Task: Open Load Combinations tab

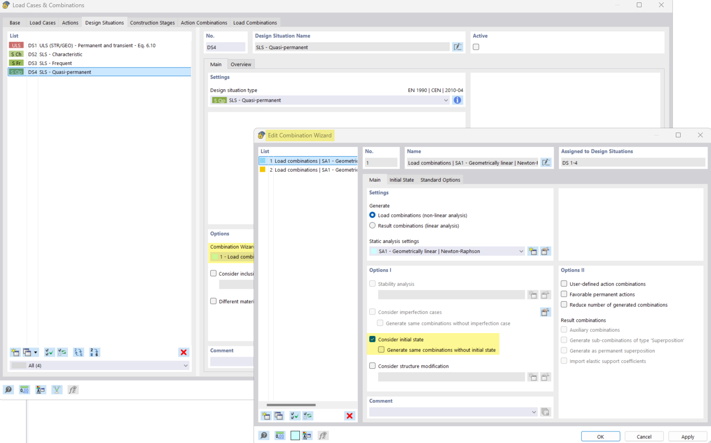Action: (x=255, y=23)
